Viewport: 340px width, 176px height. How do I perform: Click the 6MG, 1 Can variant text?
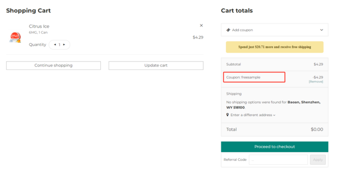click(38, 33)
